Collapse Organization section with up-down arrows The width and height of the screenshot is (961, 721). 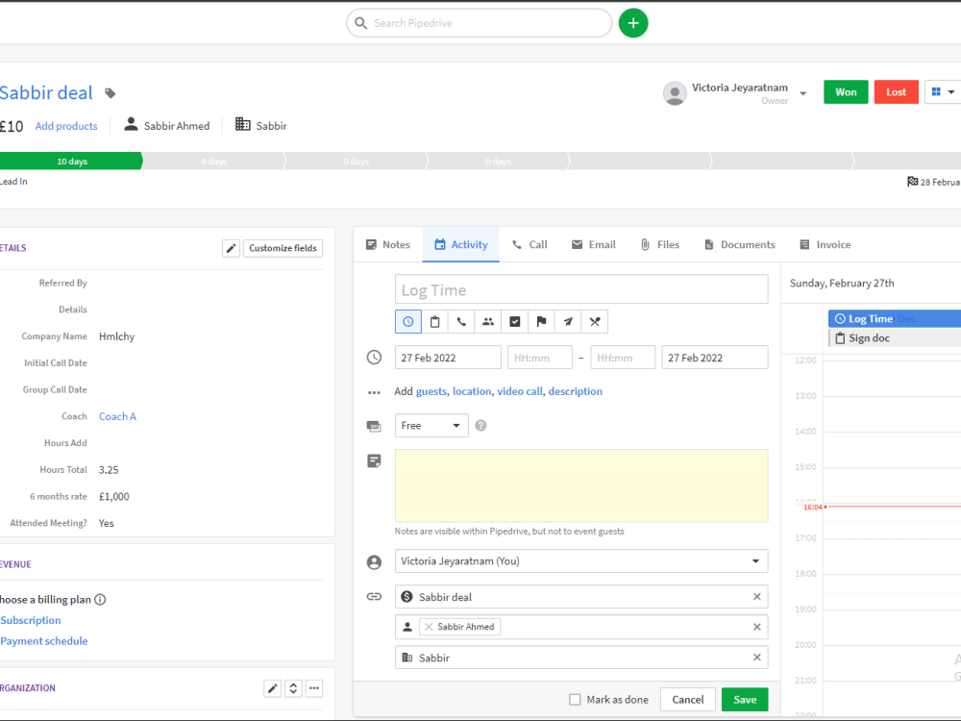pos(293,688)
